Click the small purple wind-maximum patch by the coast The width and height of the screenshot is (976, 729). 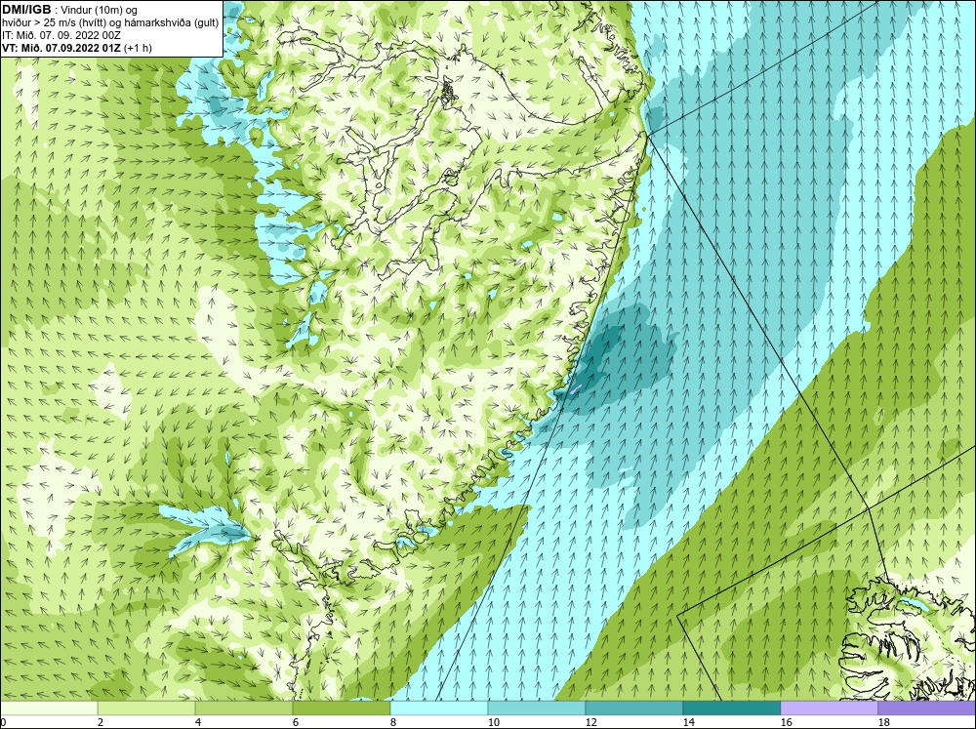click(x=576, y=389)
